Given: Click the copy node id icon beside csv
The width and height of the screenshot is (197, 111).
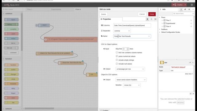Looking at the screenshot, I should (x=190, y=63).
